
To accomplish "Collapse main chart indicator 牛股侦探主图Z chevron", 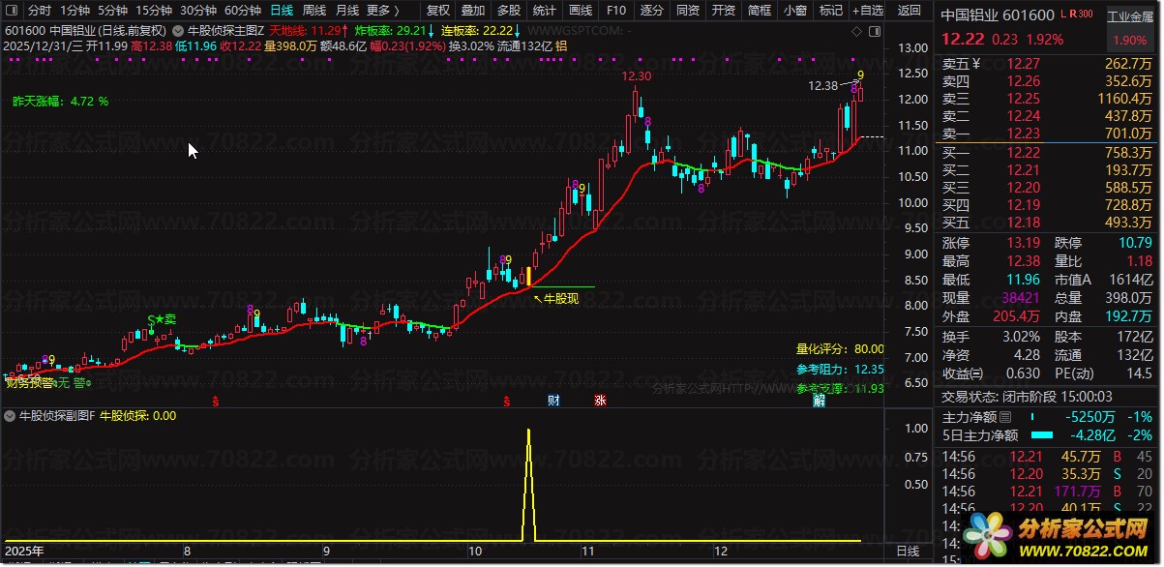I will (179, 30).
